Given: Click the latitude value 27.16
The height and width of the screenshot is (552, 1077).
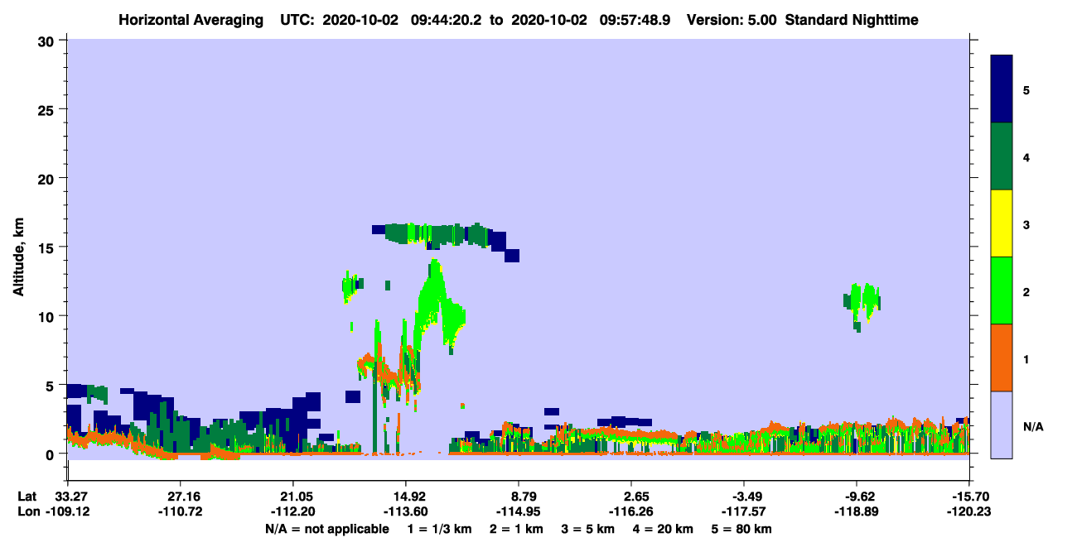Looking at the screenshot, I should coord(180,496).
